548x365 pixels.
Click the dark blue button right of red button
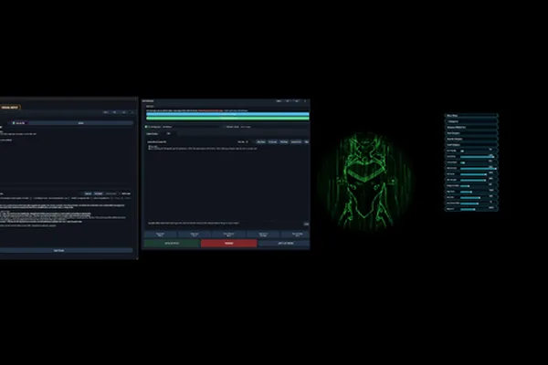283,243
